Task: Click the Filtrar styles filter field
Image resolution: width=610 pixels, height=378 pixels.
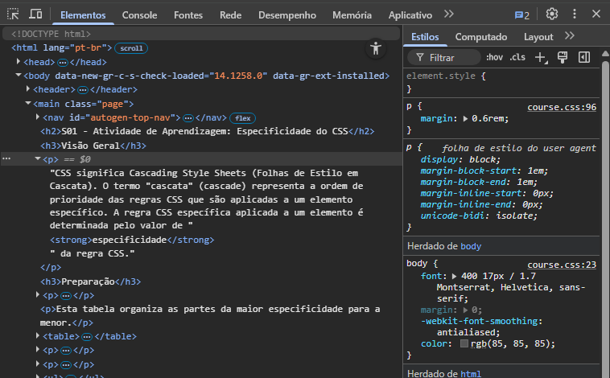Action: tap(444, 58)
